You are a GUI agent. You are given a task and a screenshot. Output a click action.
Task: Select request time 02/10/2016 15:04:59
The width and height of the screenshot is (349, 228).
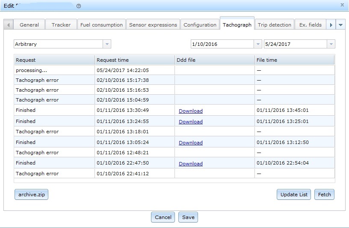(123, 100)
